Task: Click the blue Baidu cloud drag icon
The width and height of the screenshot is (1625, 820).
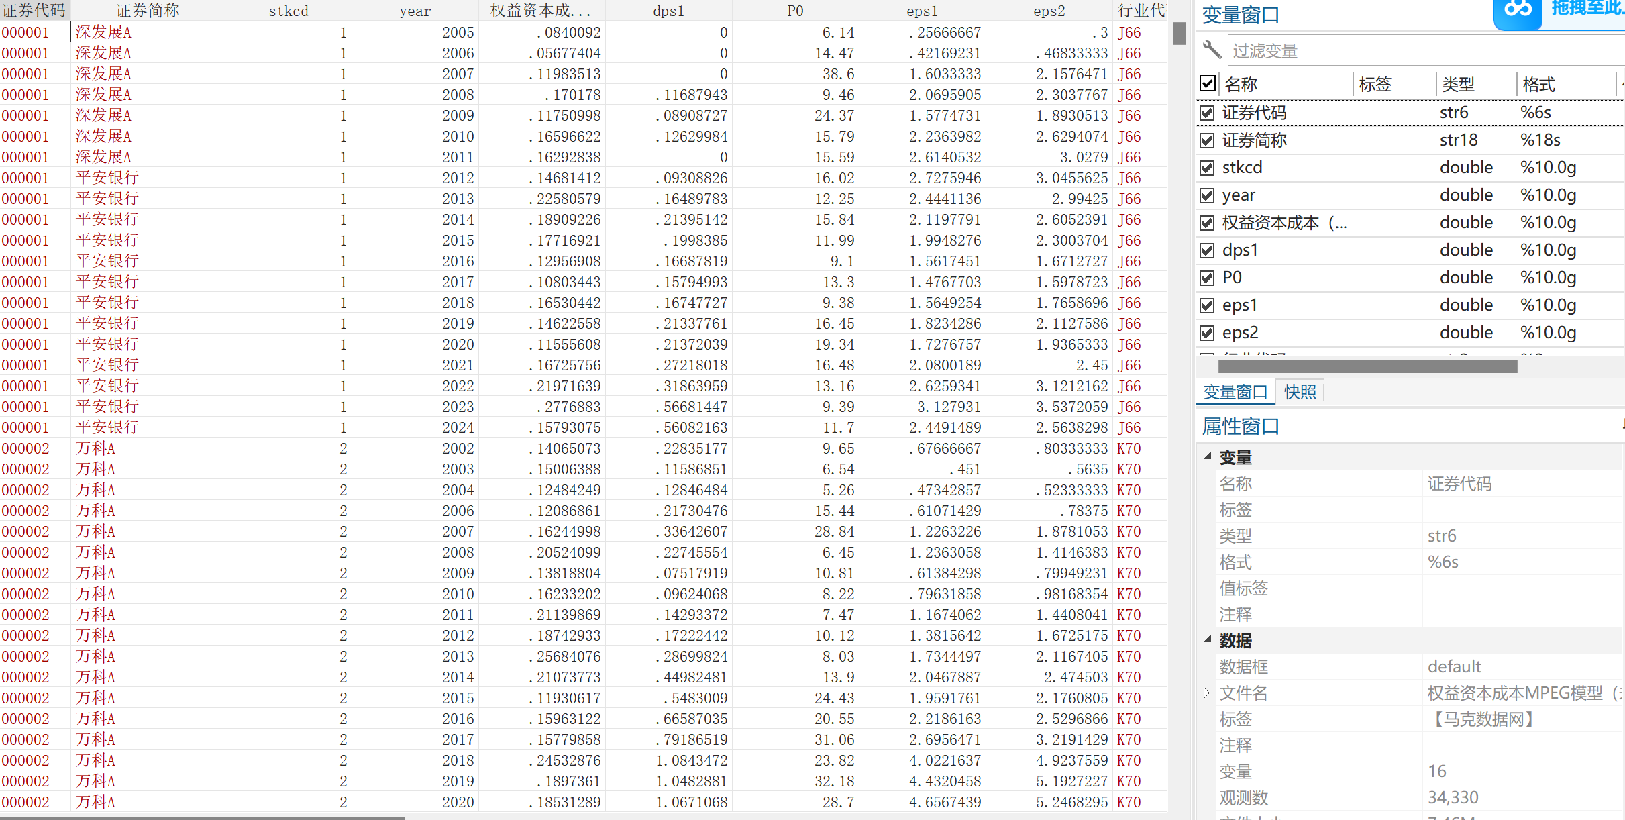Action: click(x=1518, y=11)
